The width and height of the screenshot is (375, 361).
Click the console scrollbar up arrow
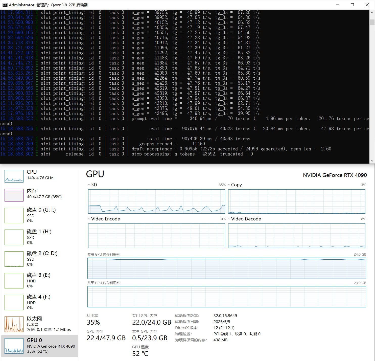coord(372,12)
